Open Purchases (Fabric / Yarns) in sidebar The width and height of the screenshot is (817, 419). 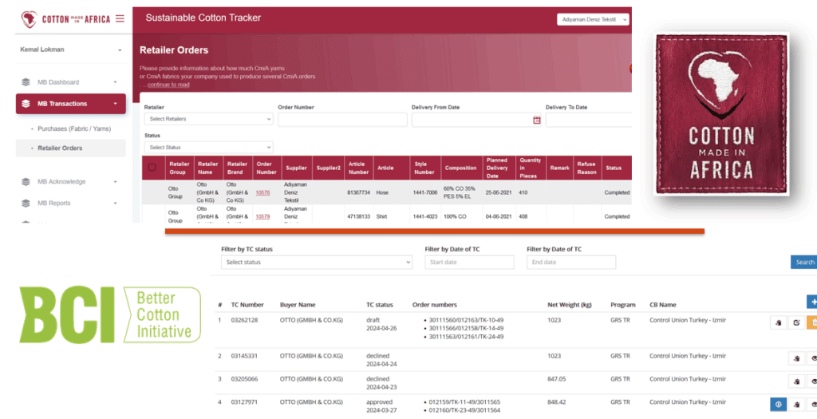pyautogui.click(x=74, y=128)
